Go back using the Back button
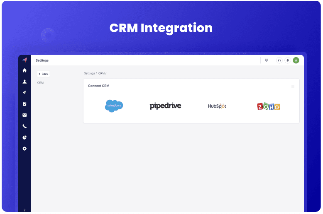Viewport: 323px width, 214px height. click(44, 74)
